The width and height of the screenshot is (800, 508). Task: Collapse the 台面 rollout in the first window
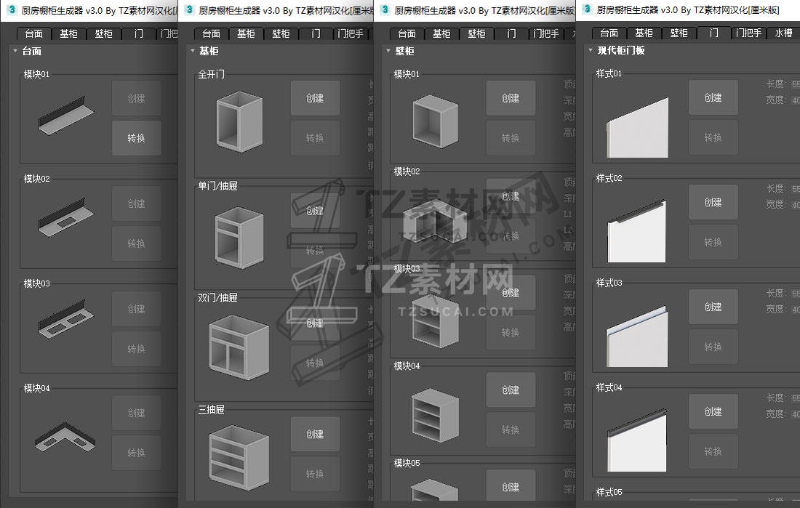pyautogui.click(x=15, y=51)
